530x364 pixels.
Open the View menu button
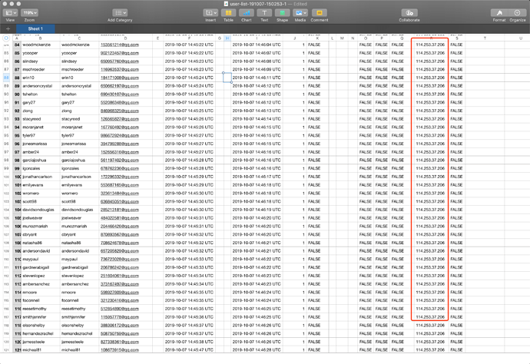(10, 13)
